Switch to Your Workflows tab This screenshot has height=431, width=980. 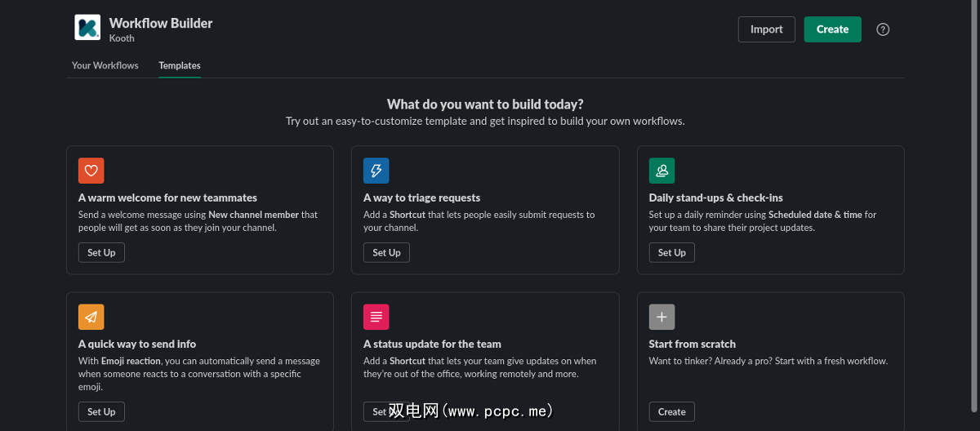pos(105,65)
